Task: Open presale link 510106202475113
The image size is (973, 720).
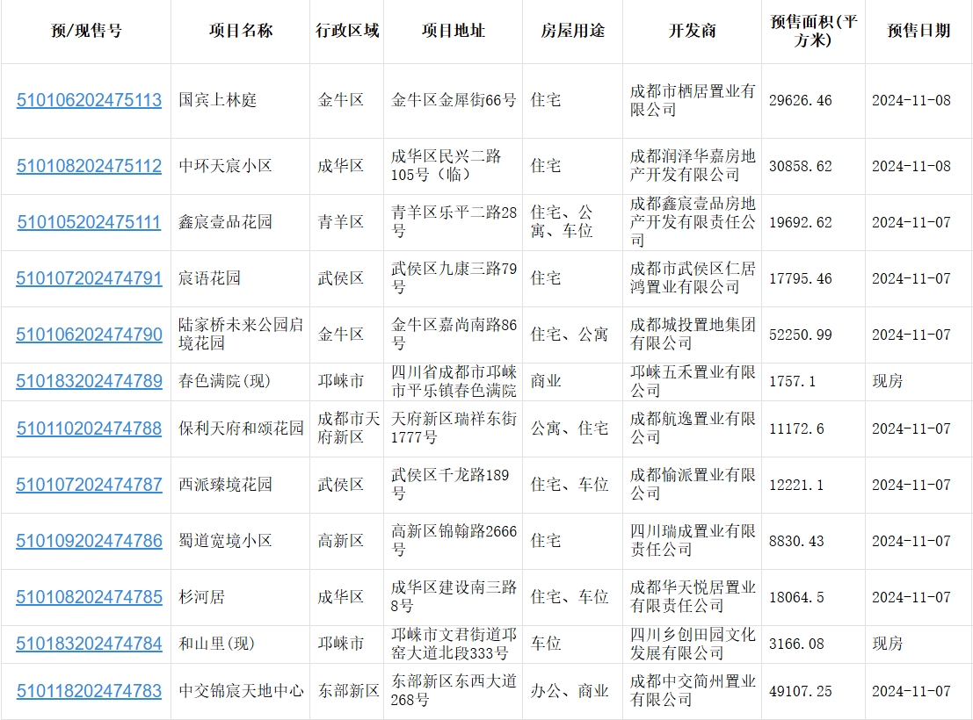Action: pyautogui.click(x=89, y=100)
